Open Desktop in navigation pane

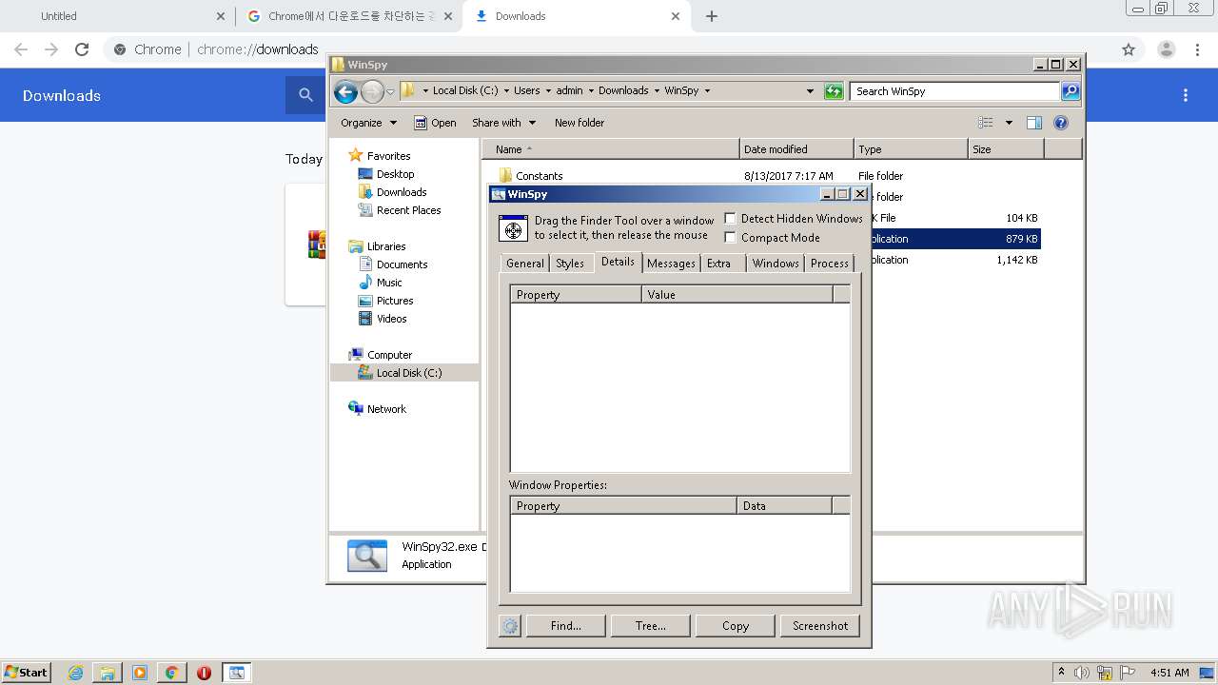pyautogui.click(x=395, y=174)
